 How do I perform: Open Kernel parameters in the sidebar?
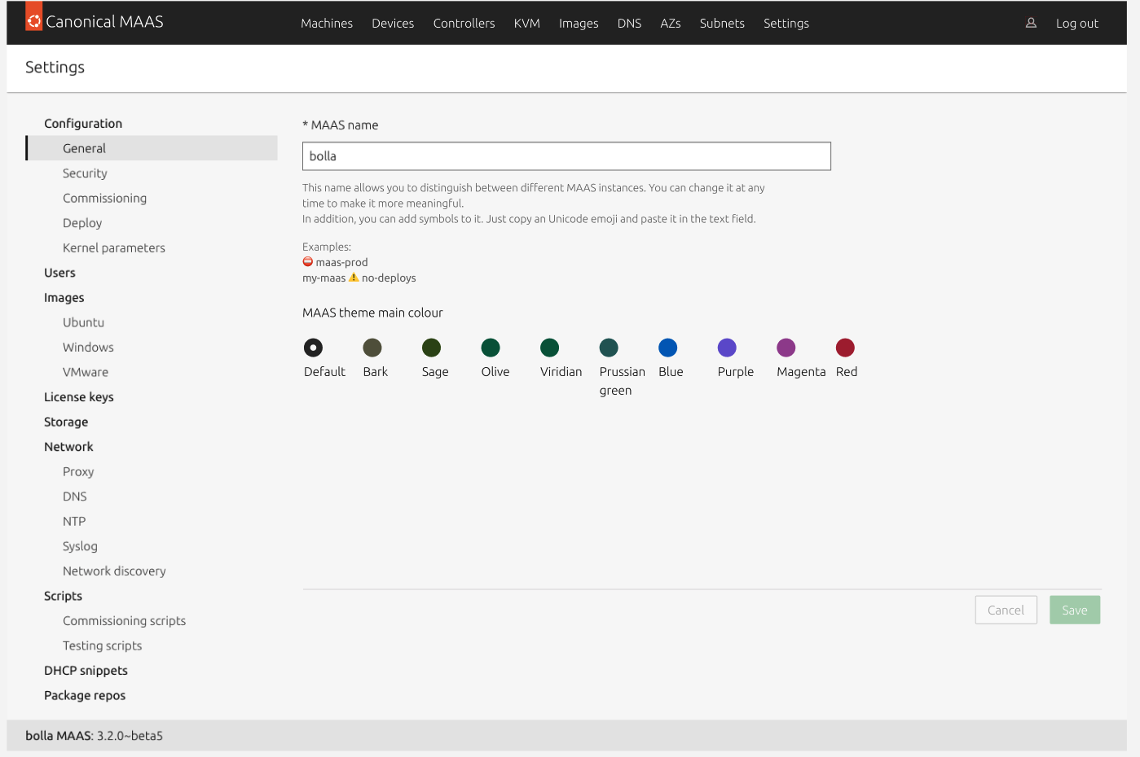pyautogui.click(x=114, y=248)
